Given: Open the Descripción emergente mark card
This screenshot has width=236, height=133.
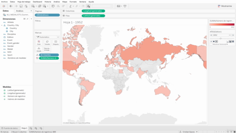Looking at the screenshot, I should [47, 49].
